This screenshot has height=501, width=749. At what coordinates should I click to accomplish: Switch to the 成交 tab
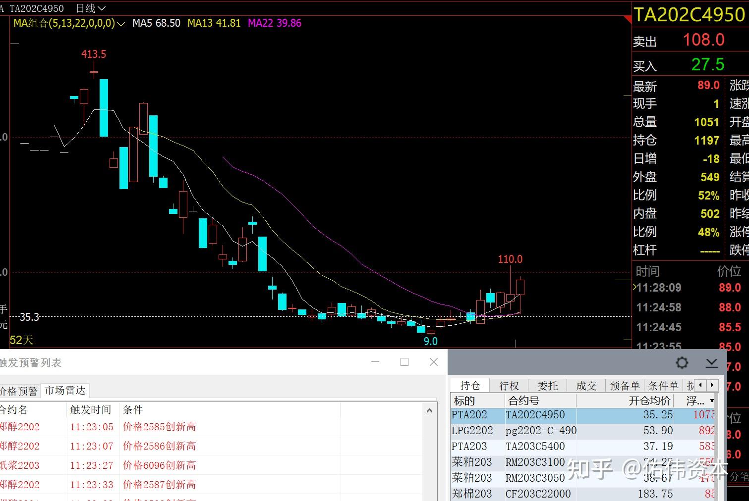[586, 386]
